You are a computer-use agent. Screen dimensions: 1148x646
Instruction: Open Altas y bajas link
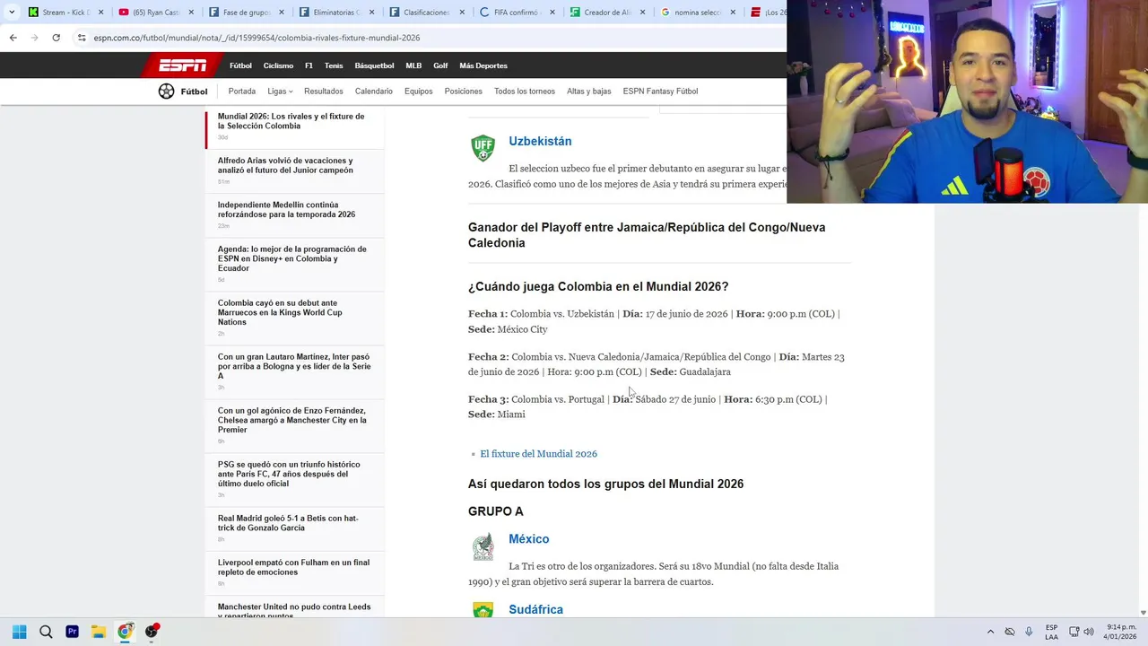click(589, 92)
